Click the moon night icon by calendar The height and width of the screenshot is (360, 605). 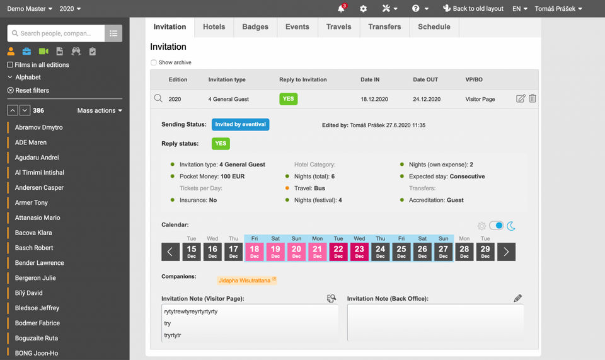511,226
